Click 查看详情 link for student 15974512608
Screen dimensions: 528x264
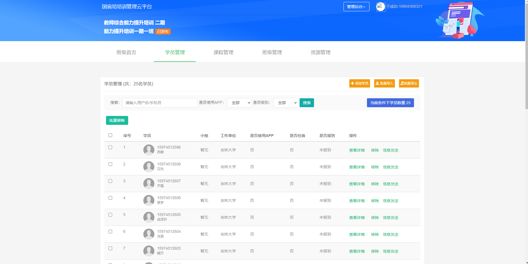point(357,167)
